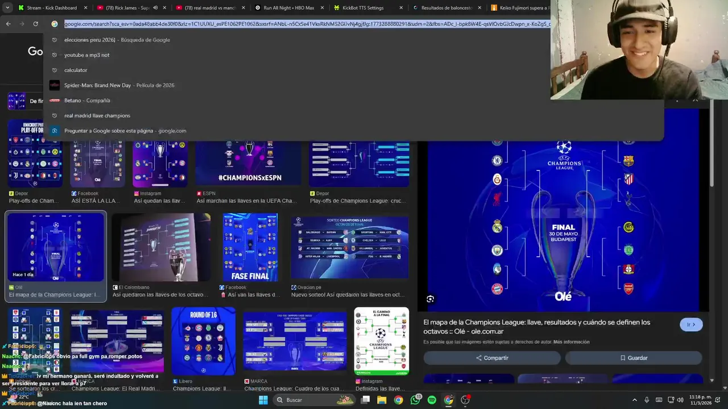Open 'El mapa de la Champions League' Olé link
728x409 pixels.
point(536,327)
